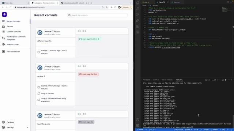Go to Recent Commits in sidebar
Viewport: 234px width, 131px height.
pos(14,21)
